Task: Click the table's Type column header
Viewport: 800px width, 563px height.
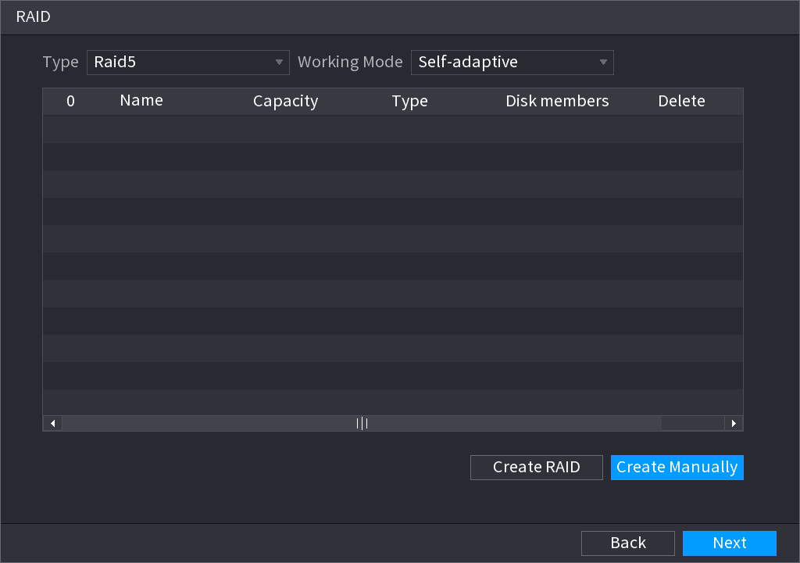Action: pos(409,101)
